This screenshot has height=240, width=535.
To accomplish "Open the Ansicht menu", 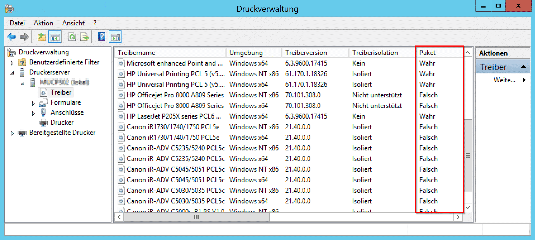I will click(73, 23).
